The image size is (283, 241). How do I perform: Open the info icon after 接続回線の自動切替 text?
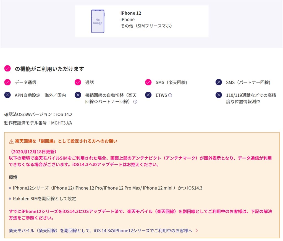[x=135, y=102]
